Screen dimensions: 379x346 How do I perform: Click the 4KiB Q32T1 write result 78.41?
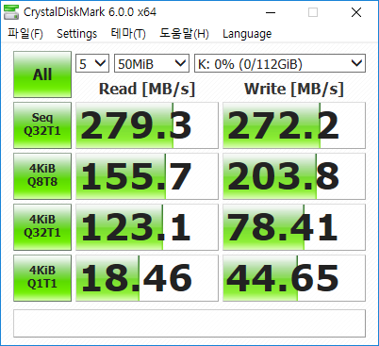(x=294, y=227)
